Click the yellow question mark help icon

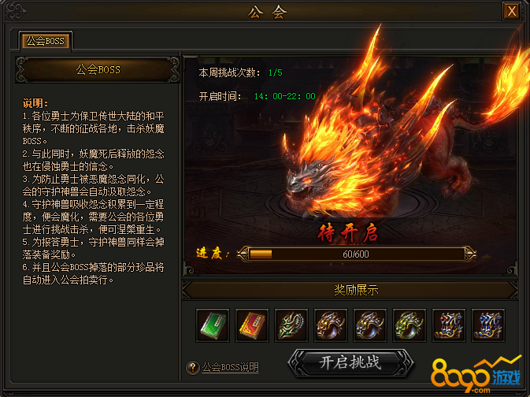pos(193,367)
